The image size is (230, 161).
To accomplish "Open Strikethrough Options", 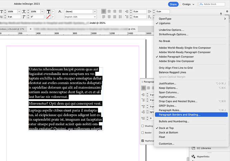I will 191,35.
